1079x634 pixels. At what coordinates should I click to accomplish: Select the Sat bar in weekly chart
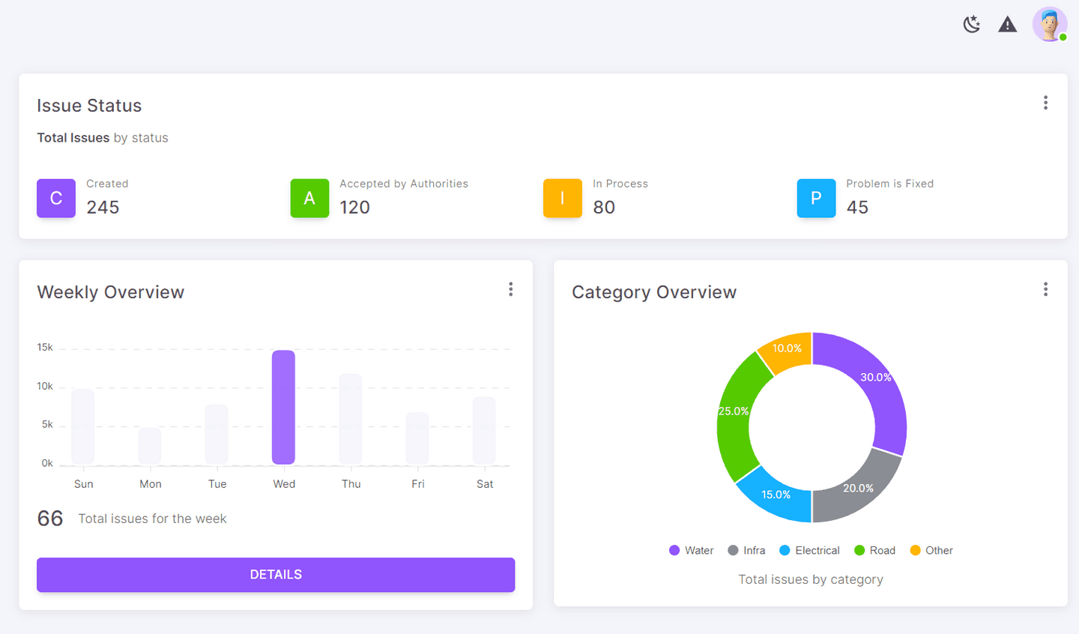click(484, 431)
